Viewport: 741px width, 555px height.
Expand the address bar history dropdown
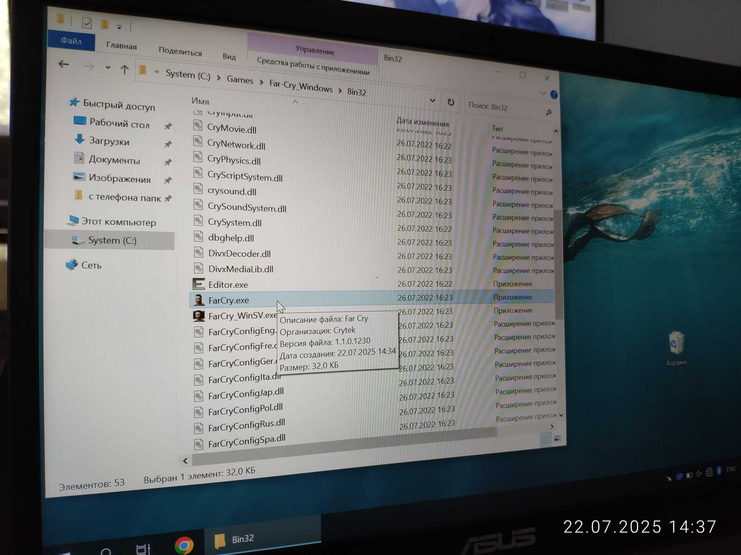tap(432, 100)
